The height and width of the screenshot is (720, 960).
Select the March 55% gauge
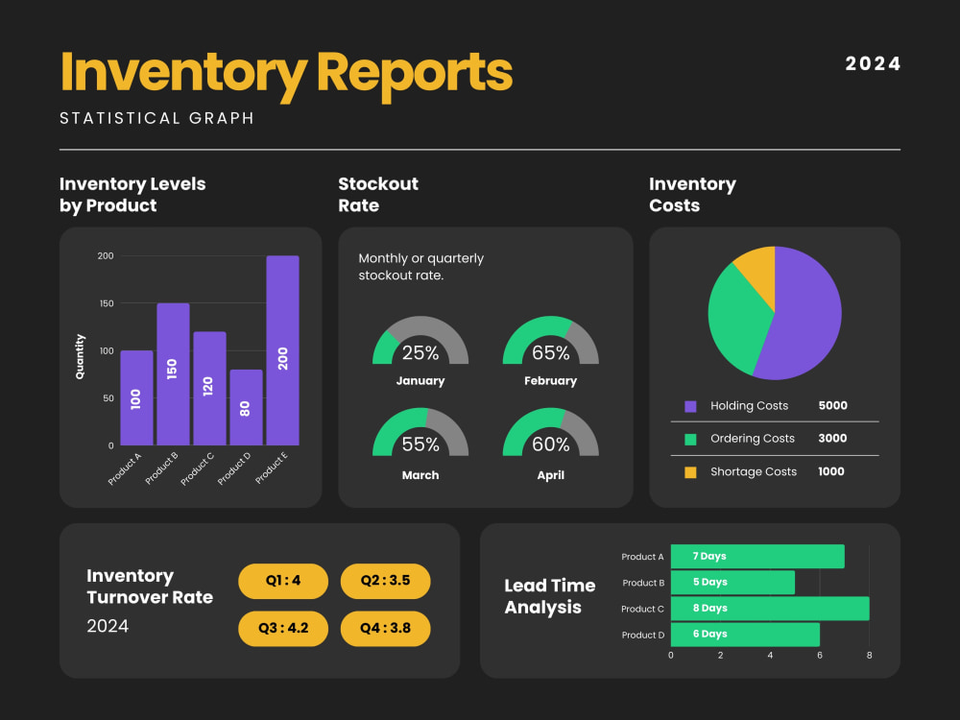click(420, 432)
